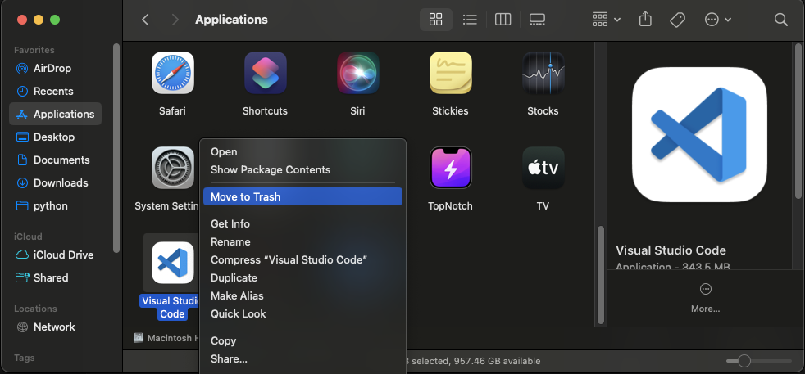The width and height of the screenshot is (805, 374).
Task: Choose Duplicate from the context menu
Action: 303,277
